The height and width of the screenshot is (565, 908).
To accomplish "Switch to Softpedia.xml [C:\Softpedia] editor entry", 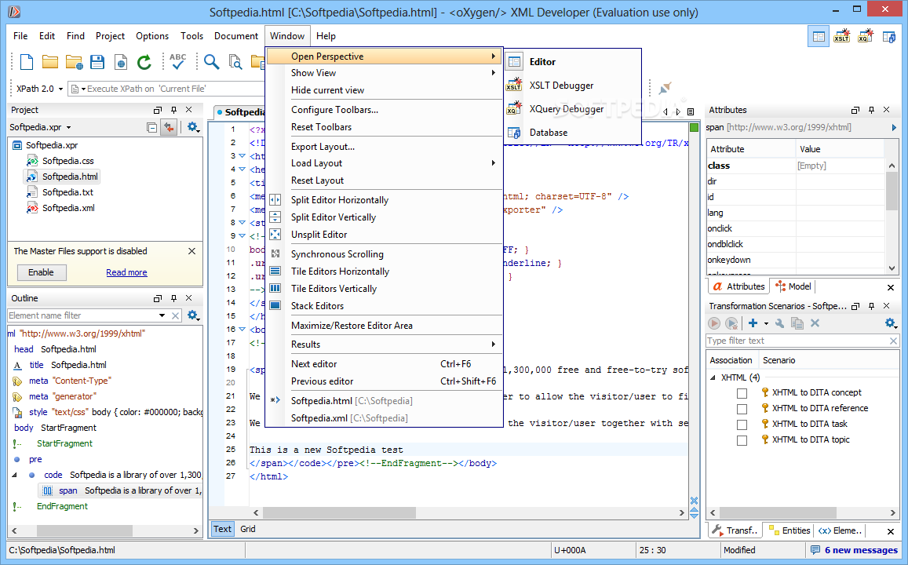I will pos(384,418).
